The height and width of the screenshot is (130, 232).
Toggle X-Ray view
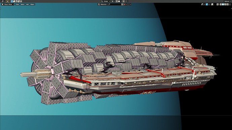click(218, 4)
